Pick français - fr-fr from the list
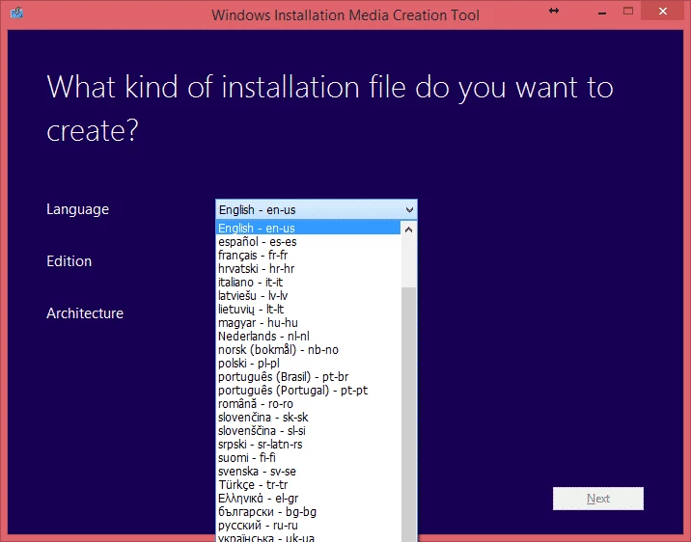The image size is (691, 542). point(253,255)
